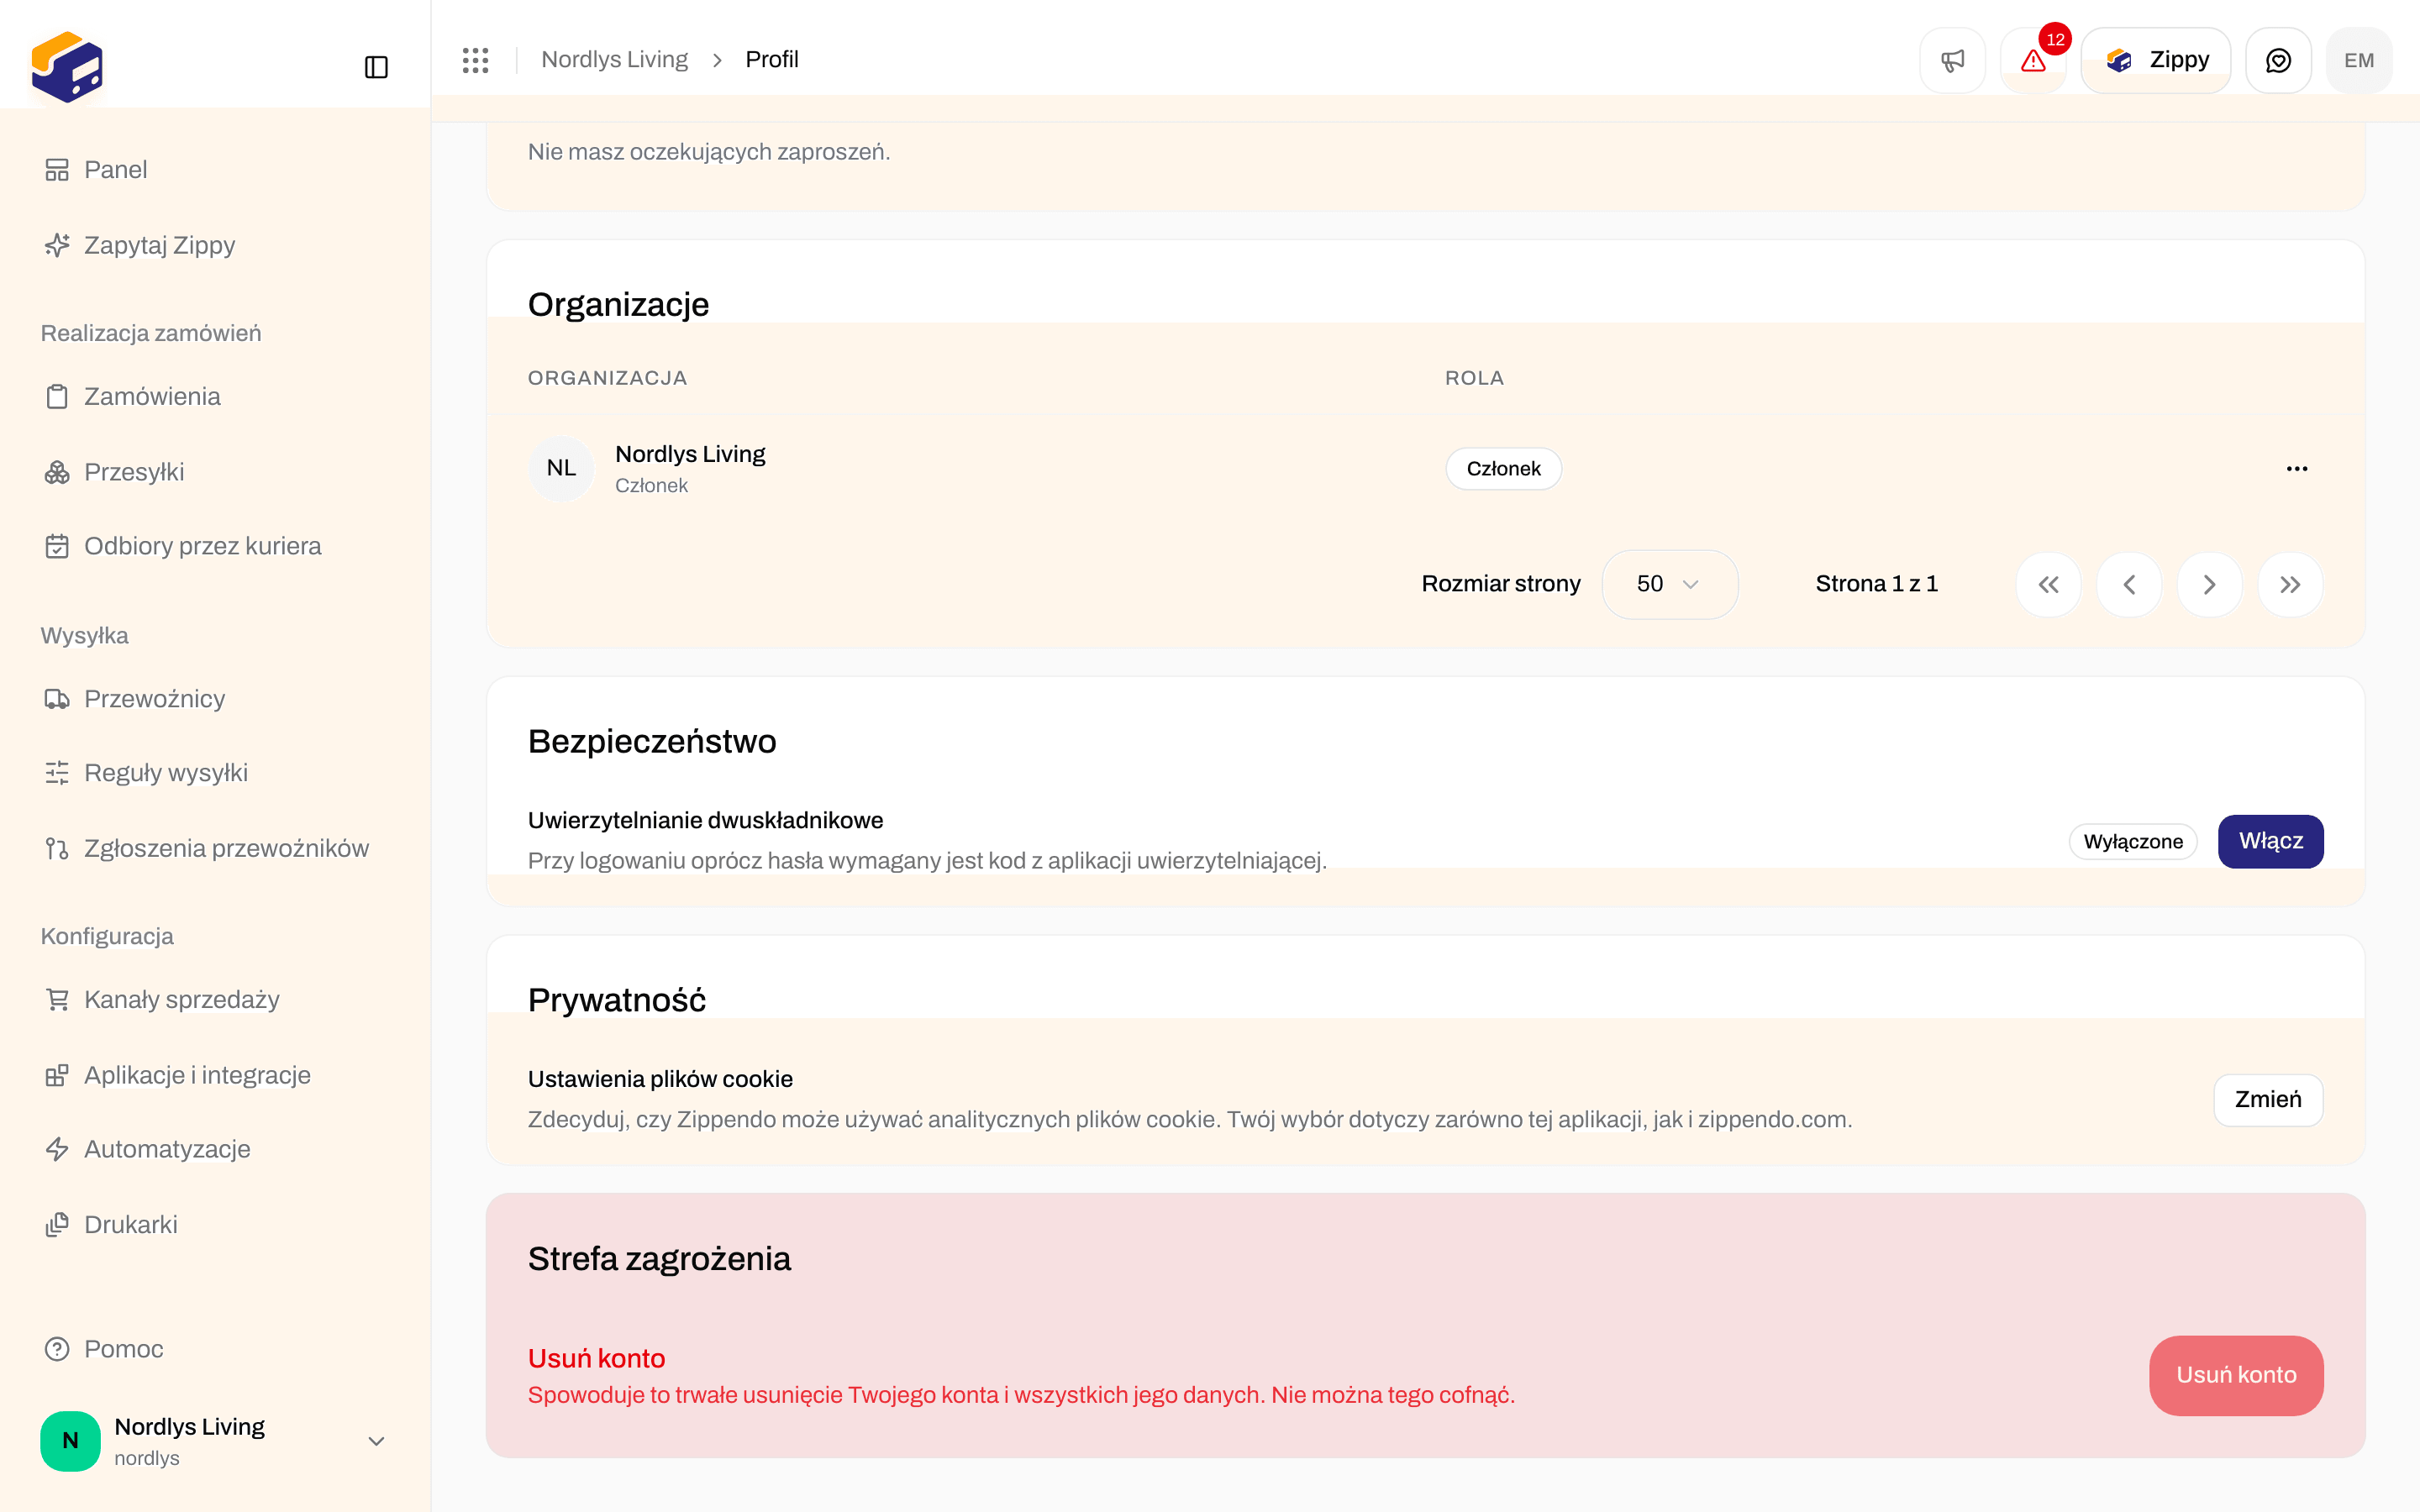Expand the Rozmiar strony 50 dropdown
This screenshot has width=2420, height=1512.
point(1669,584)
